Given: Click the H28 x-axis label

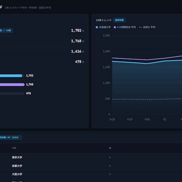Looking at the screenshot, I should tap(112, 119).
